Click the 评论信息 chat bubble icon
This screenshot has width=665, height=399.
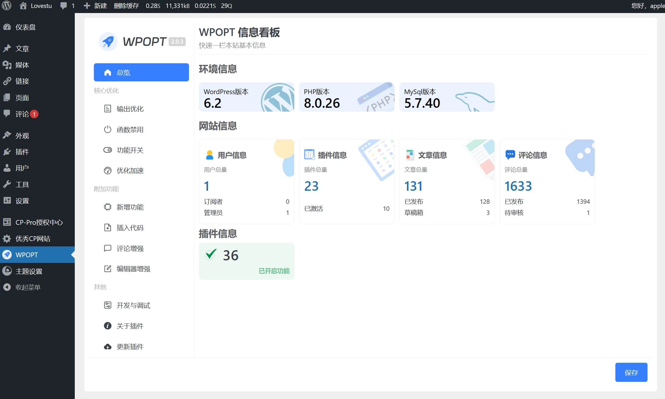coord(510,155)
